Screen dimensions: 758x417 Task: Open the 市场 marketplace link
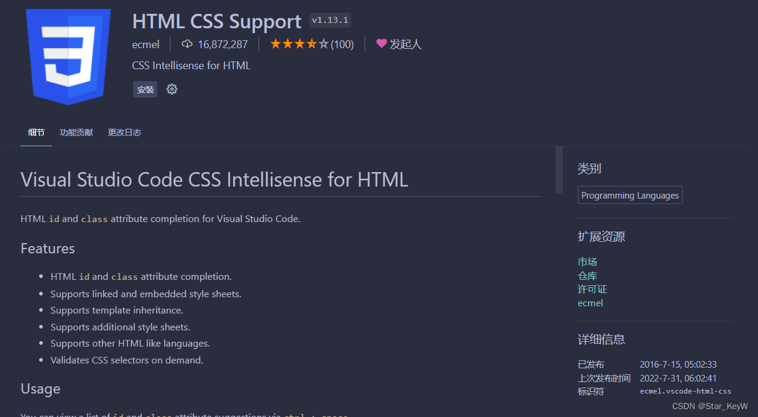(x=587, y=262)
